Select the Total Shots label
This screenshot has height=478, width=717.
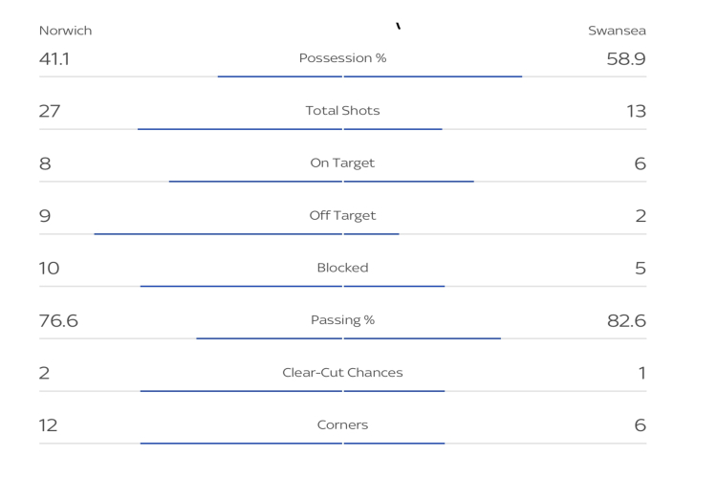tap(342, 111)
